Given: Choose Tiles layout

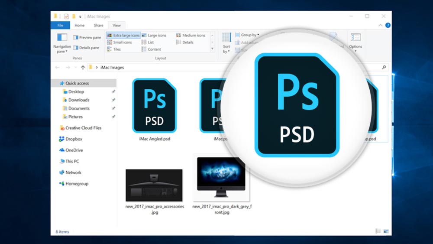Looking at the screenshot, I should [x=114, y=49].
